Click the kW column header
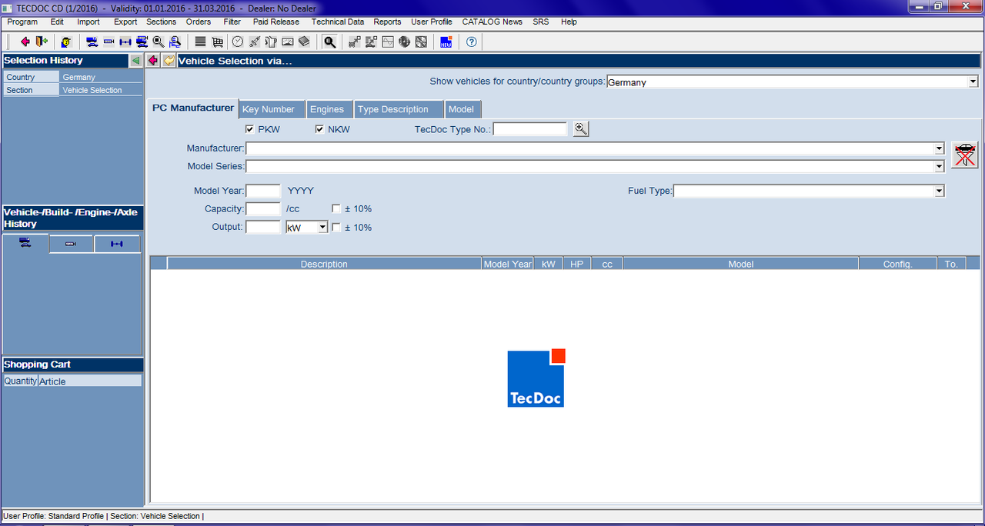 (x=549, y=264)
